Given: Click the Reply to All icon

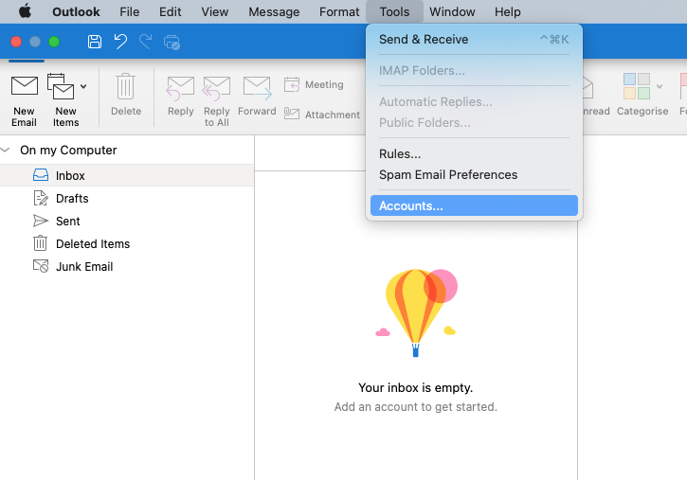Looking at the screenshot, I should 216,88.
